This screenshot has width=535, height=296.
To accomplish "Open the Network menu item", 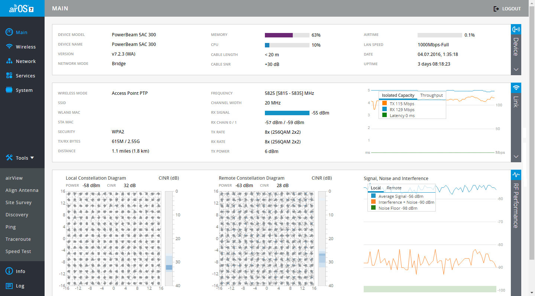I will click(x=26, y=61).
